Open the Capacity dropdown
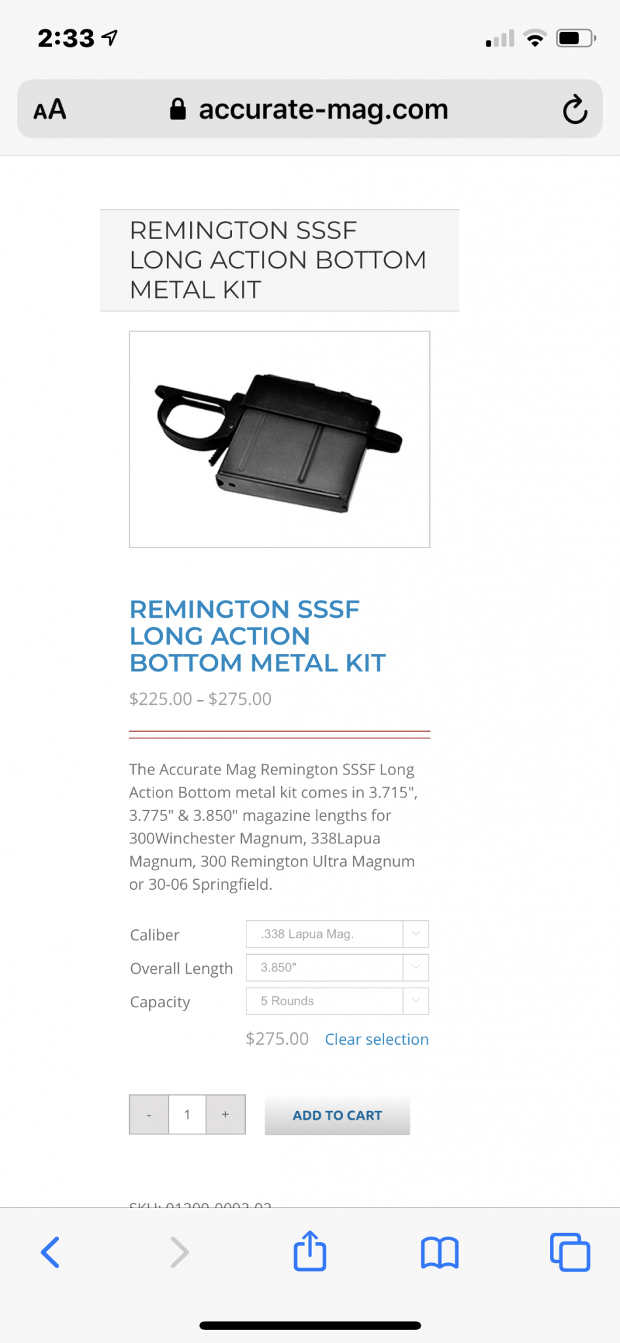This screenshot has width=620, height=1343. click(x=337, y=1001)
